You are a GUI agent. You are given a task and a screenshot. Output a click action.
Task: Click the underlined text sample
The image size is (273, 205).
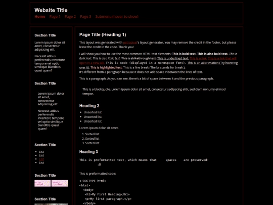(173, 58)
